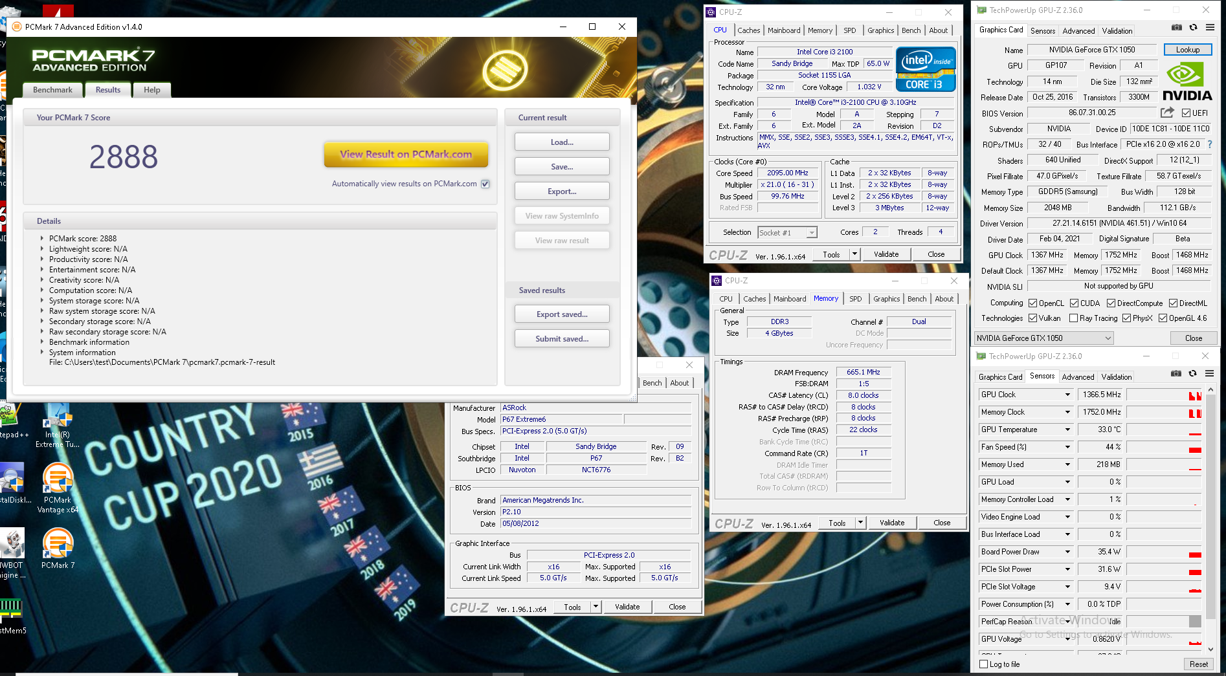
Task: Click GPU Clock sensor history graph
Action: [1164, 395]
